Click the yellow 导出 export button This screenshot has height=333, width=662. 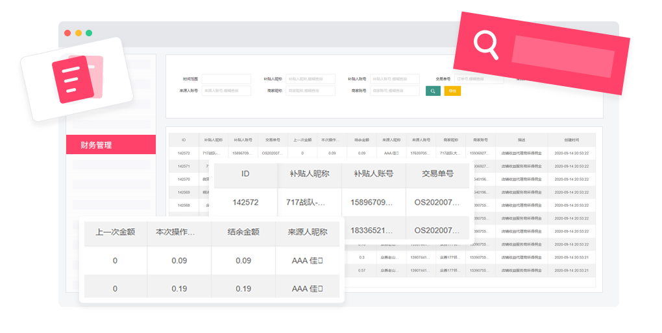(452, 91)
